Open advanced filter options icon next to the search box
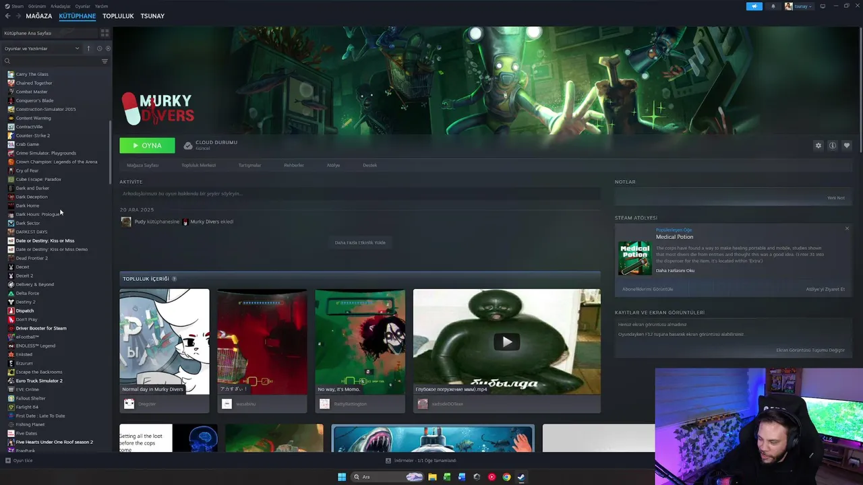863x485 pixels. (x=105, y=61)
